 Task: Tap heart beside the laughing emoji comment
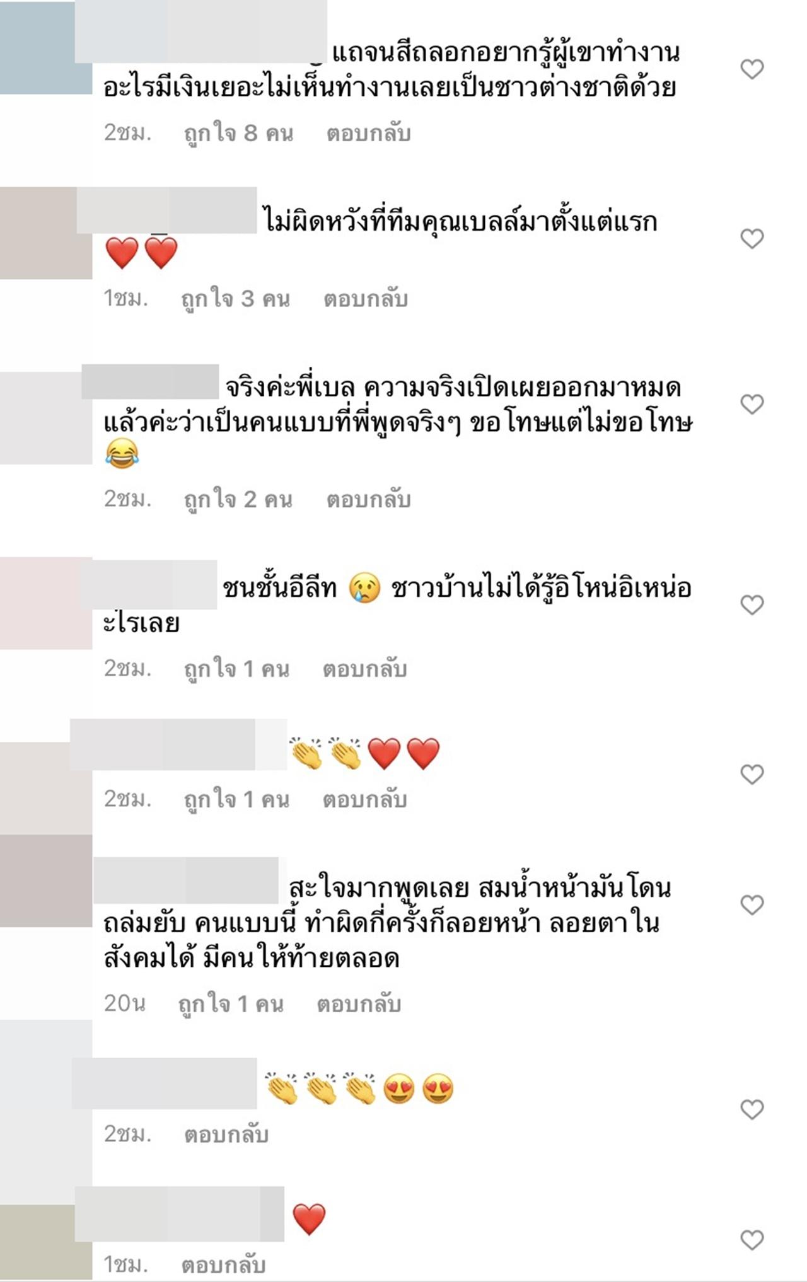(752, 403)
